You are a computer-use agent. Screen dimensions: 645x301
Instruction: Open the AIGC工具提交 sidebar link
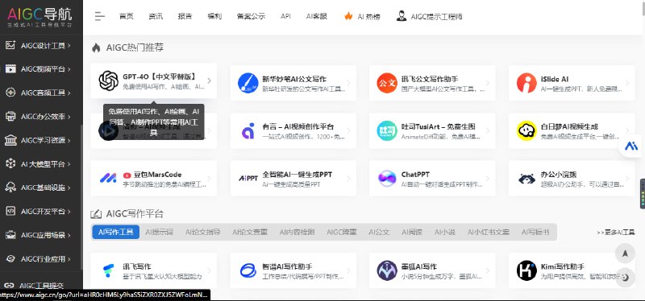coord(42,286)
